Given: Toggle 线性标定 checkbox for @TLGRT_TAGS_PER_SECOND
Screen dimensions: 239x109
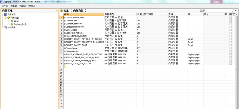Looking at the screenshot, I should pyautogui.click(x=231, y=64).
